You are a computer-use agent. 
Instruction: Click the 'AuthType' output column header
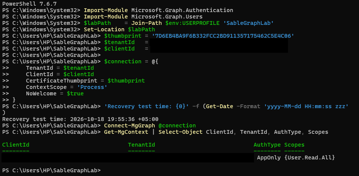coord(267,145)
